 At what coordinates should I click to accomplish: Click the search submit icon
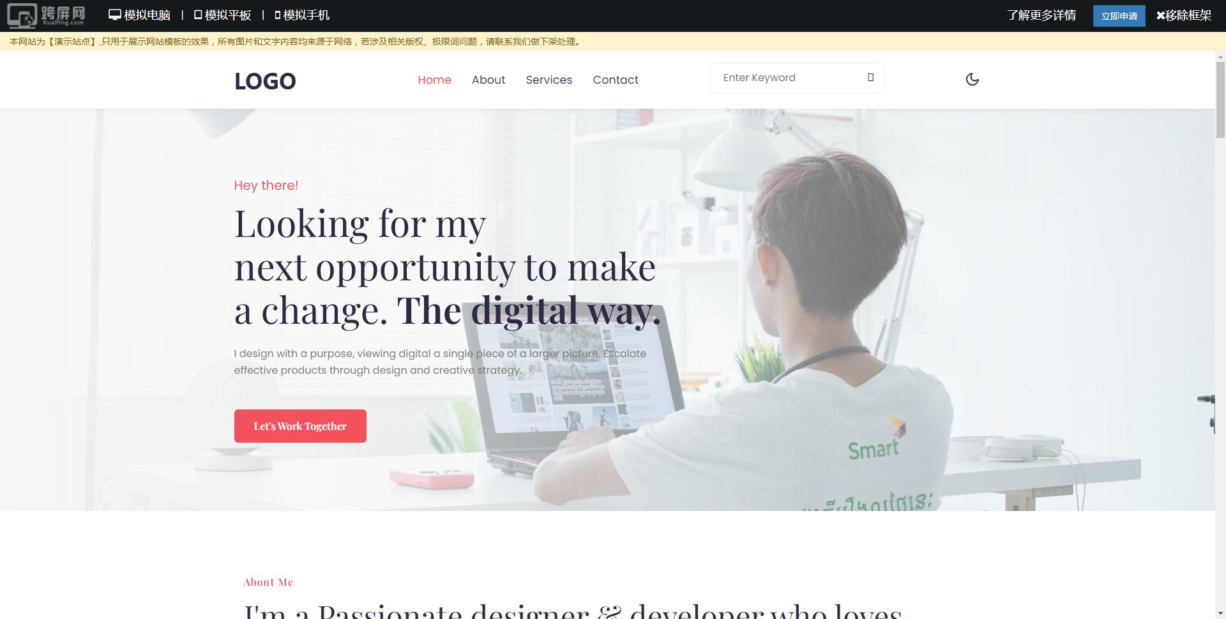[870, 77]
